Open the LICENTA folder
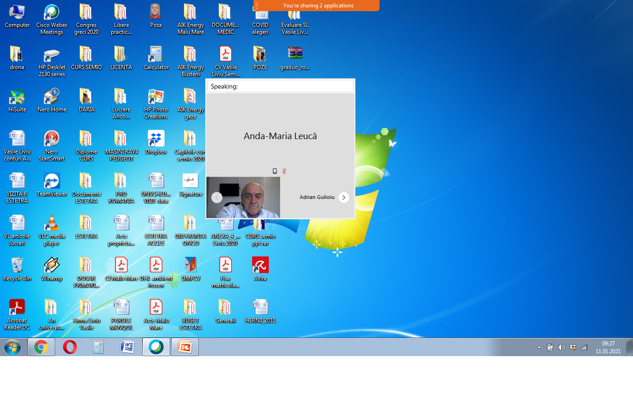Screen dimensions: 633x415 pos(121,58)
